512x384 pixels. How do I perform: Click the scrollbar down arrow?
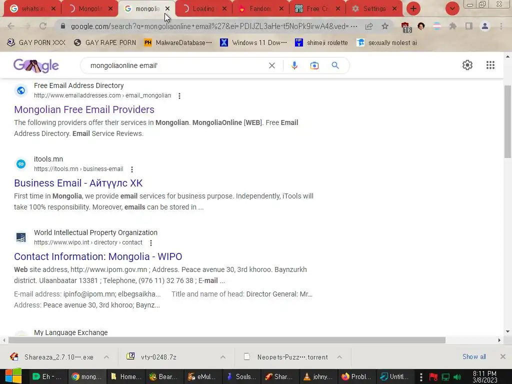pyautogui.click(x=507, y=331)
